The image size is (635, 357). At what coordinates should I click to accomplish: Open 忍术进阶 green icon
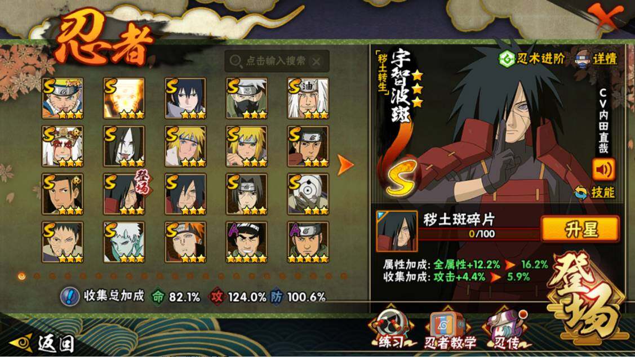click(507, 59)
